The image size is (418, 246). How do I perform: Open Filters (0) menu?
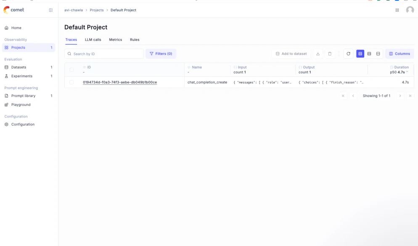[161, 54]
